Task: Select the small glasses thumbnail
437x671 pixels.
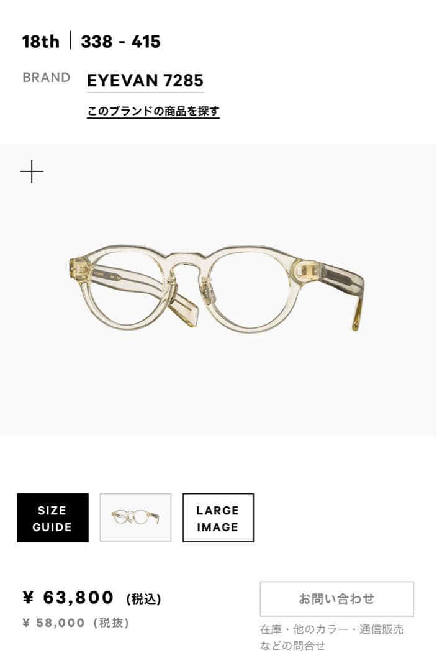Action: click(135, 518)
